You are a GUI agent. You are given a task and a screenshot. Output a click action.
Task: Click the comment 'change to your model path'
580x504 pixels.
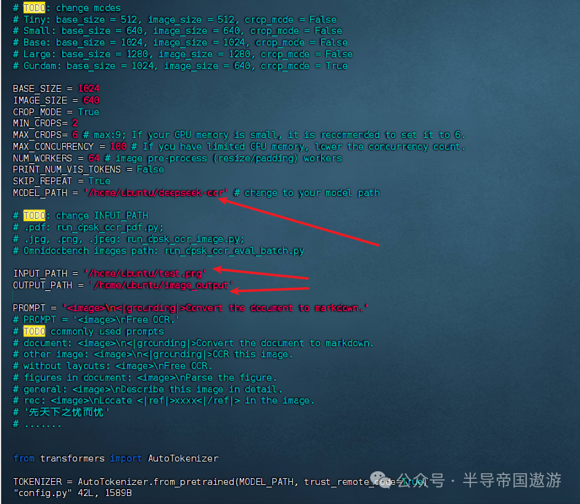coord(312,193)
